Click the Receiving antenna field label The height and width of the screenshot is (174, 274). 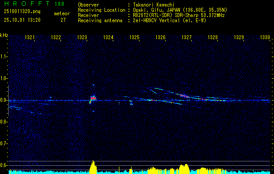click(x=100, y=20)
